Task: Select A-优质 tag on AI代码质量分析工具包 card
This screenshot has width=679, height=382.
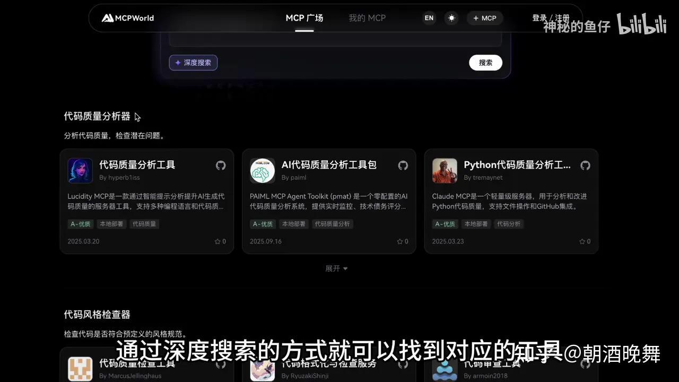Action: pyautogui.click(x=263, y=224)
